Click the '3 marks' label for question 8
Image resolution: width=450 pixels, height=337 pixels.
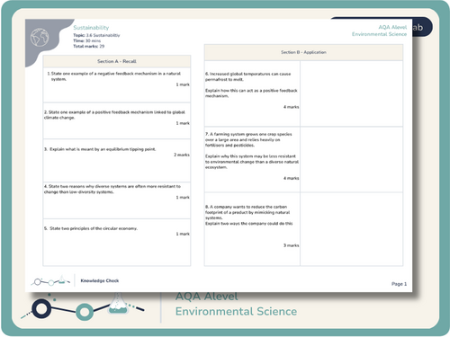[291, 245]
